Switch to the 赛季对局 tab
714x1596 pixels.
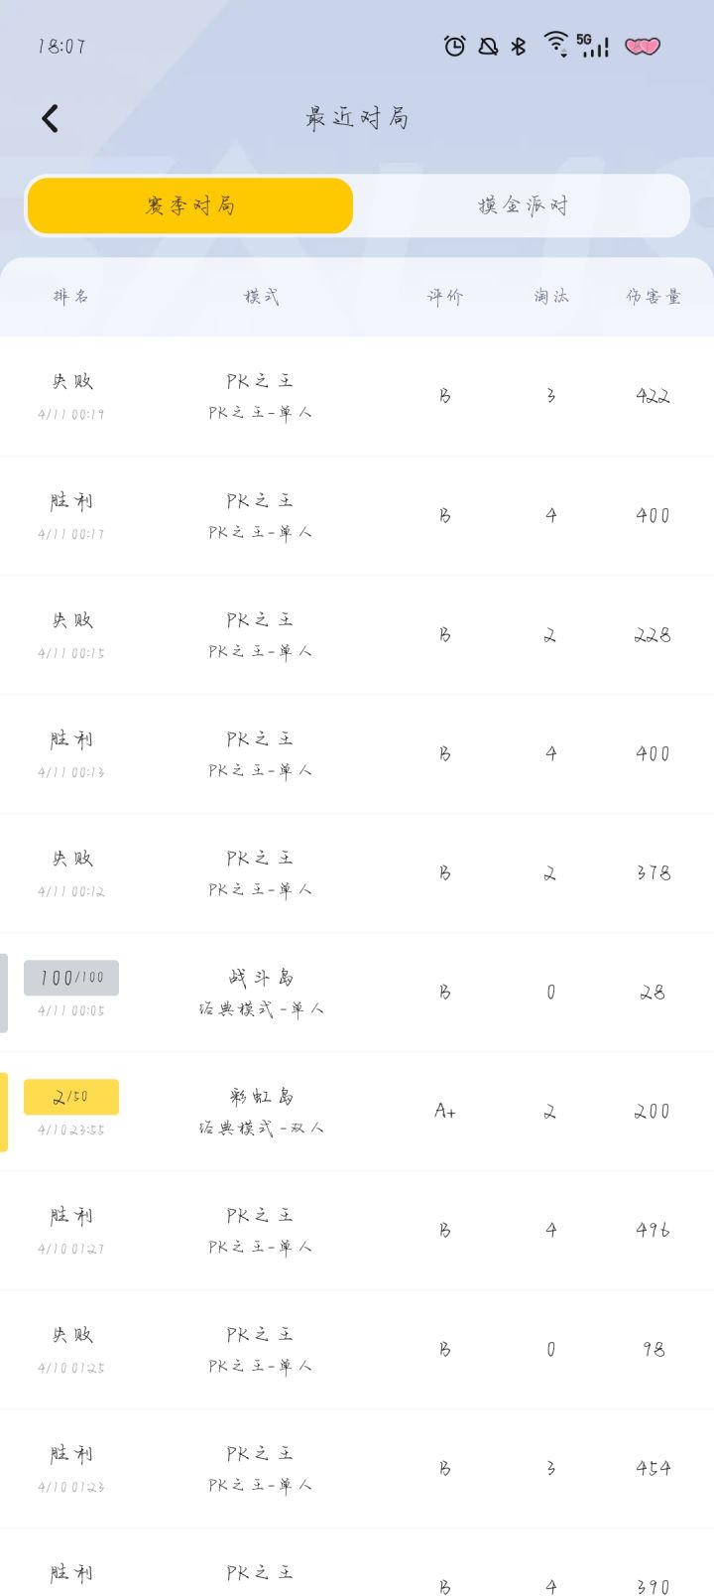pos(190,205)
